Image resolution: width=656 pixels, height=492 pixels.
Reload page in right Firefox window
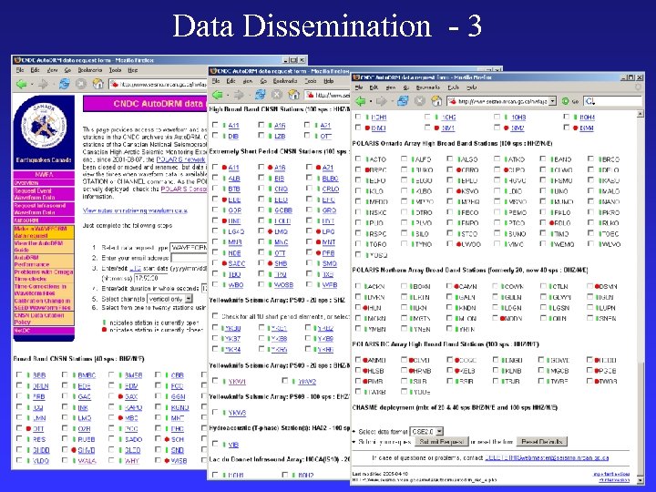403,101
